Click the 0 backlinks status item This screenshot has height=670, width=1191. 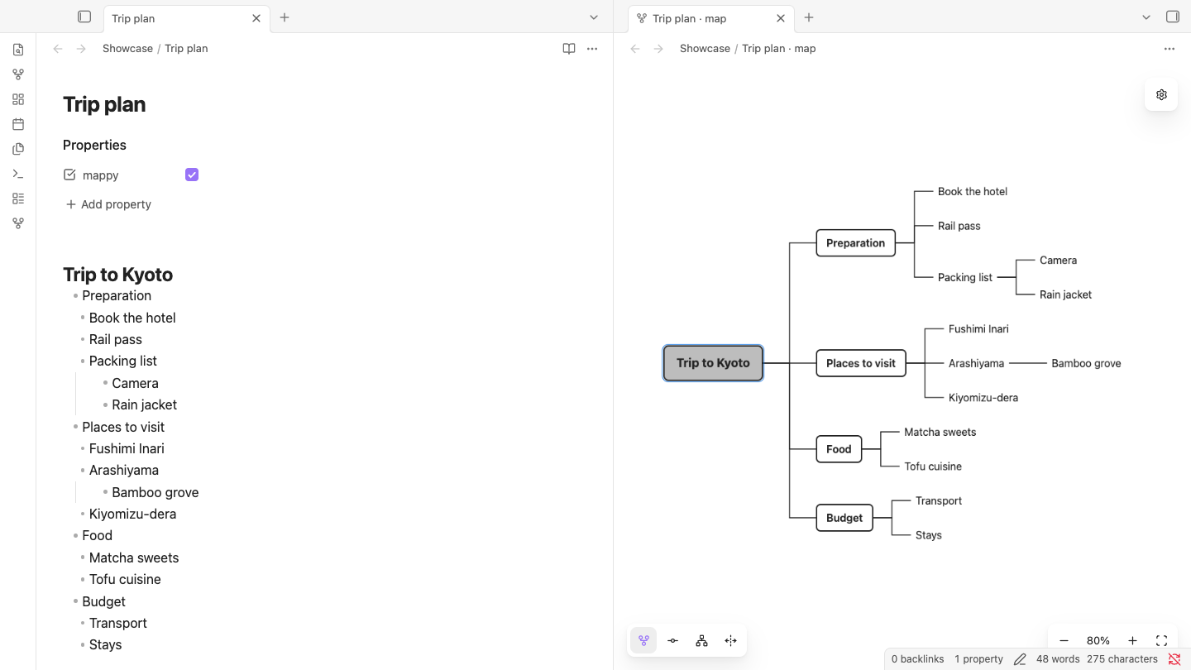point(917,659)
